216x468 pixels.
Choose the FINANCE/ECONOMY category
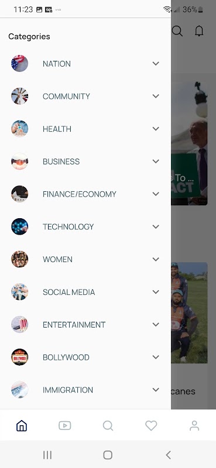(85, 194)
